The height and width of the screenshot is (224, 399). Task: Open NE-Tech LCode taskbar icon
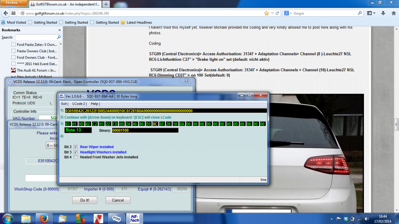tap(134, 219)
